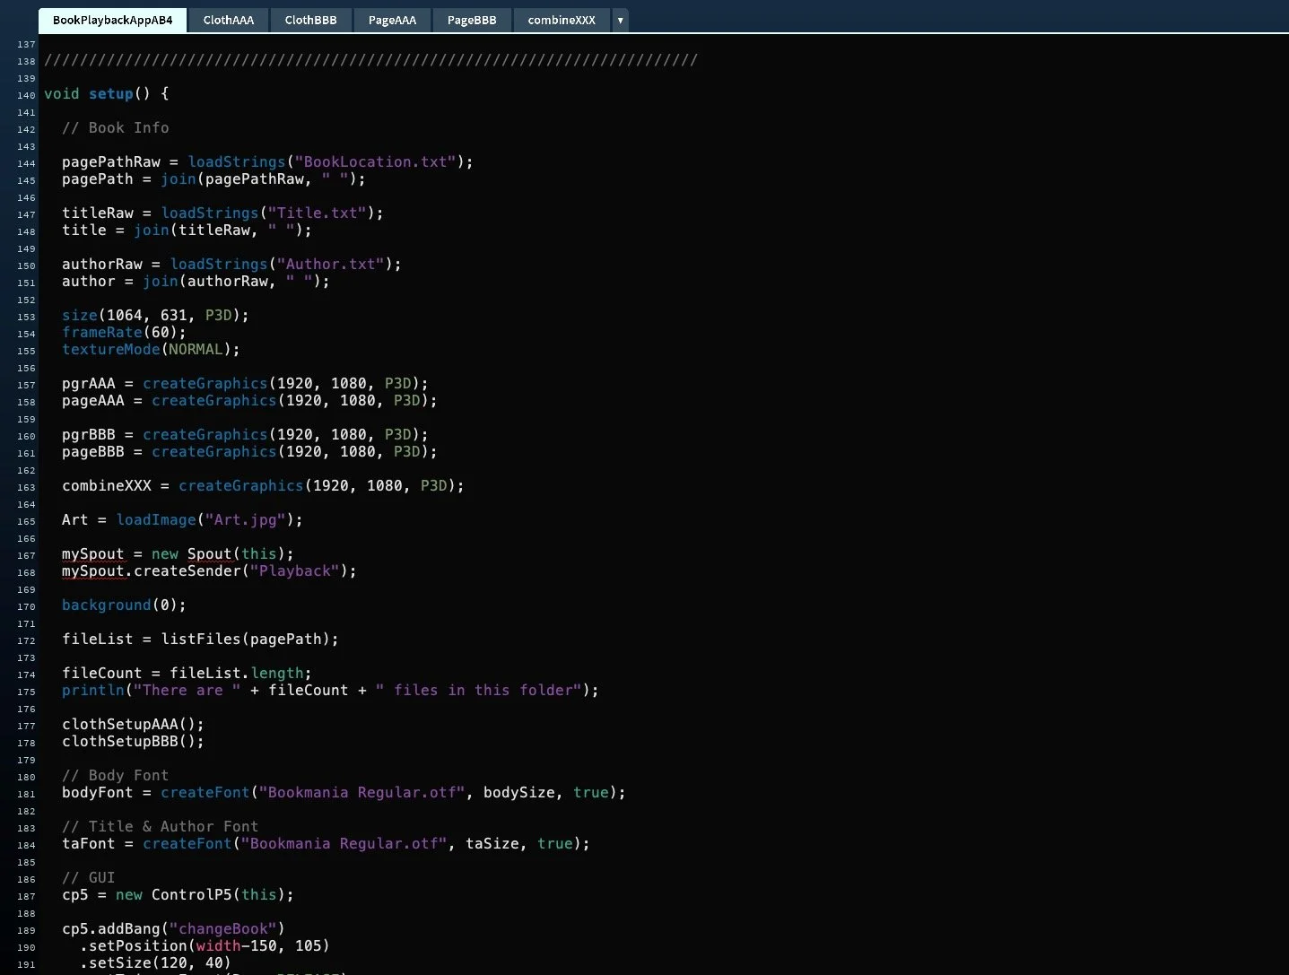Click the // GUI comment

click(88, 877)
